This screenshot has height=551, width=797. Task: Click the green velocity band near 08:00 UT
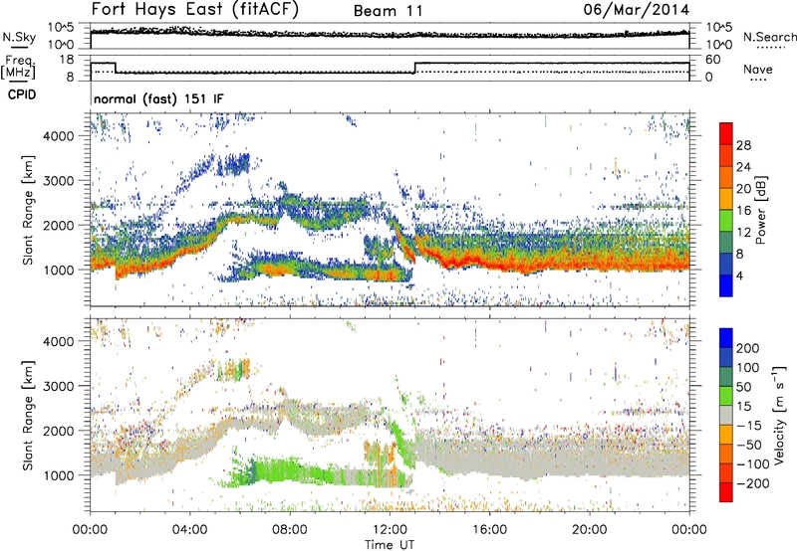(290, 470)
